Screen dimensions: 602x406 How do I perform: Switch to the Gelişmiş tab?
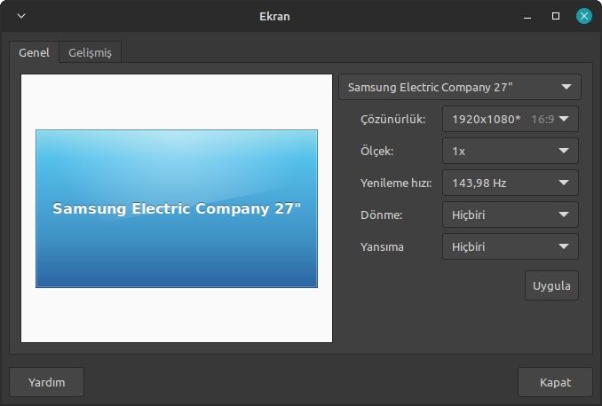pos(91,52)
